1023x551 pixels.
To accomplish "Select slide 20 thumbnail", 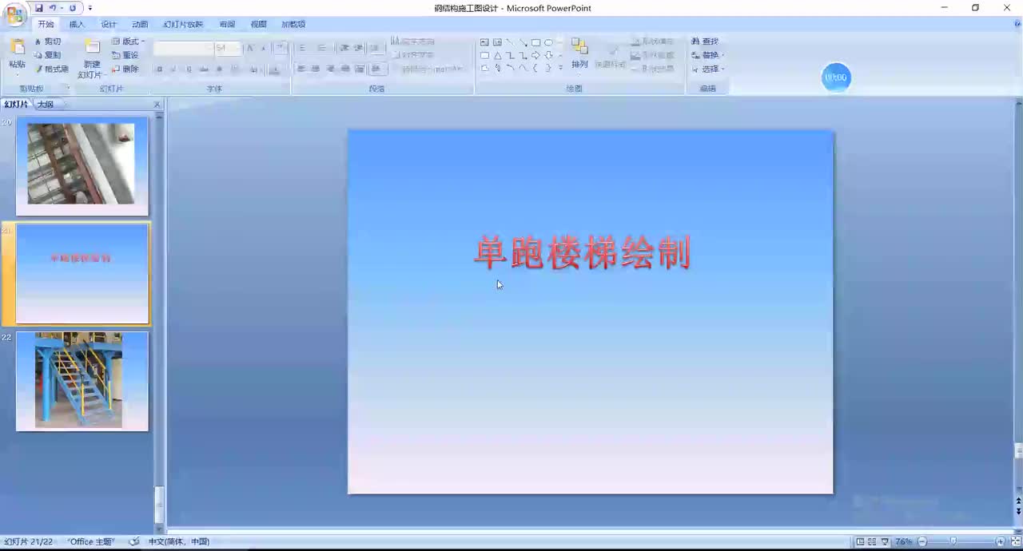I will [82, 166].
